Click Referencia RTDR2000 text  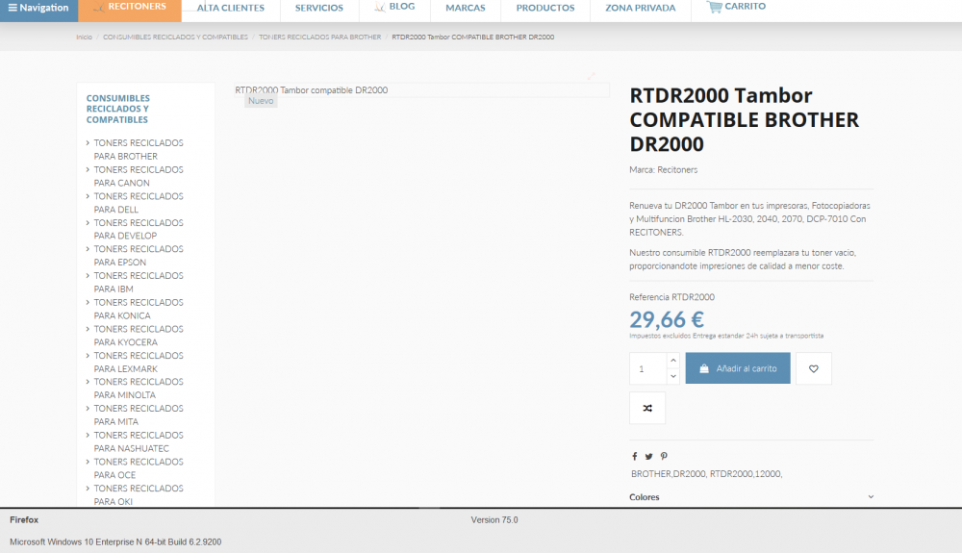[x=671, y=297]
